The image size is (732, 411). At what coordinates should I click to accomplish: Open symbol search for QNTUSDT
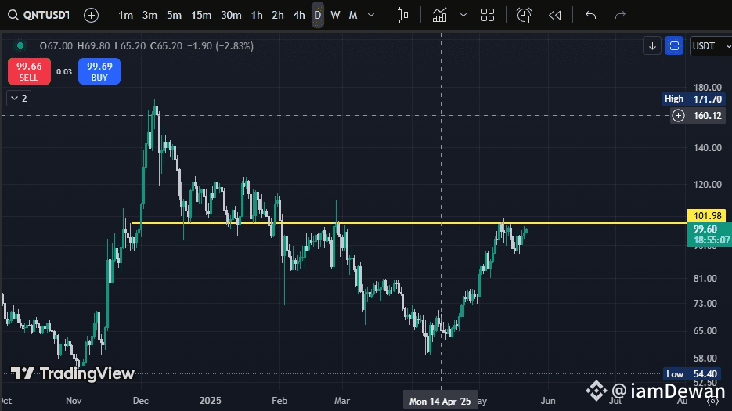click(39, 15)
